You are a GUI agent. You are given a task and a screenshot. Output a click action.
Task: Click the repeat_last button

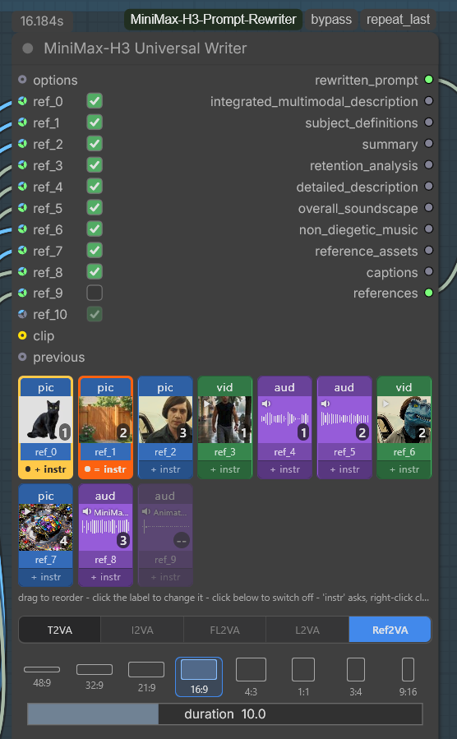(398, 20)
